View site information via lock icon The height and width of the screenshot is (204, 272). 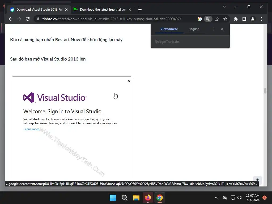tap(38, 19)
